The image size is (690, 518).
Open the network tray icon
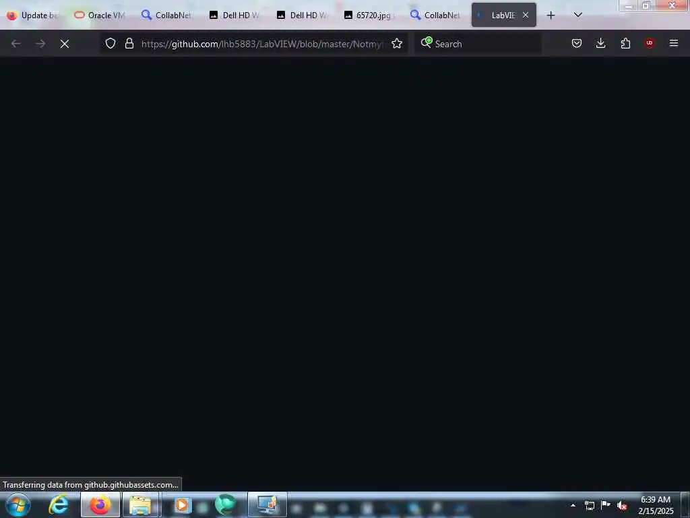[589, 505]
